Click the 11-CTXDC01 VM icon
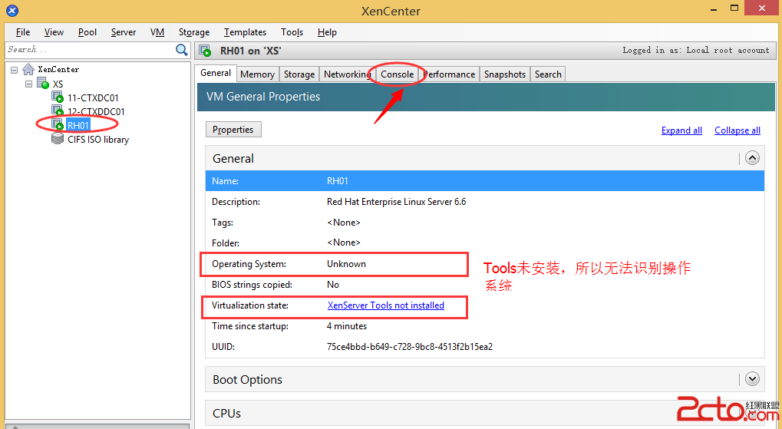Viewport: 782px width, 429px height. (x=58, y=97)
